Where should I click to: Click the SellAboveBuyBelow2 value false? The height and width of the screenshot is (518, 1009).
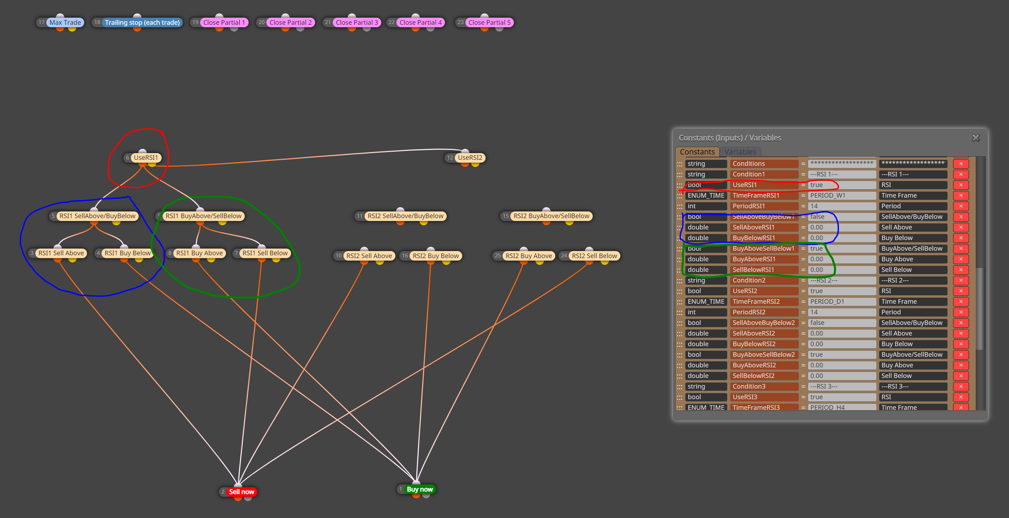click(x=842, y=322)
